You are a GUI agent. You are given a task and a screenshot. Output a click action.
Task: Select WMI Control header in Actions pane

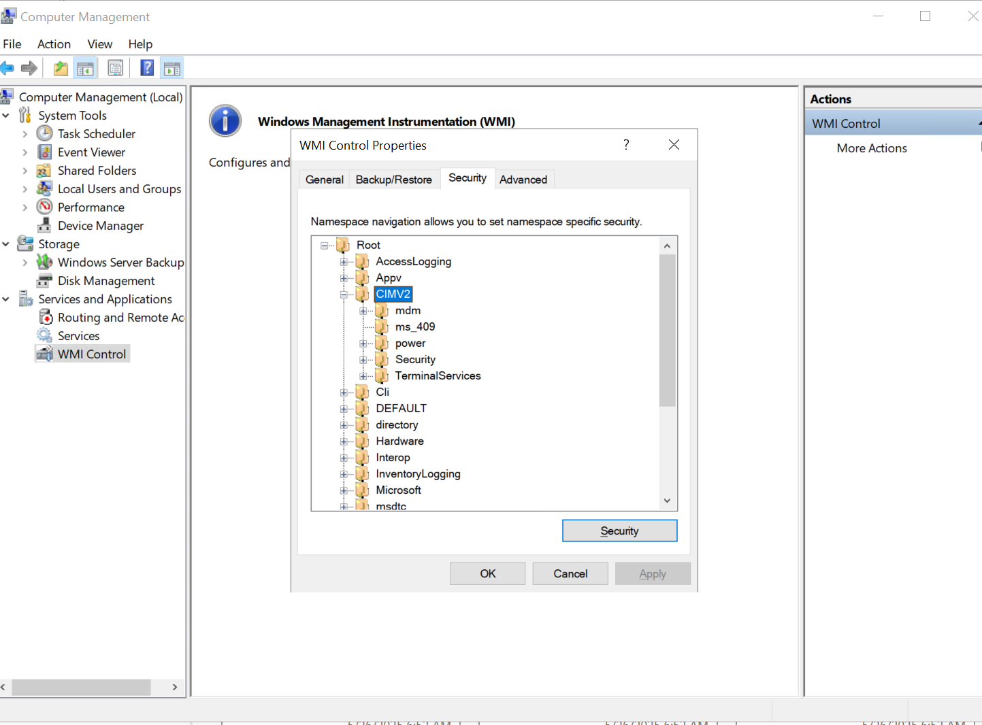893,124
